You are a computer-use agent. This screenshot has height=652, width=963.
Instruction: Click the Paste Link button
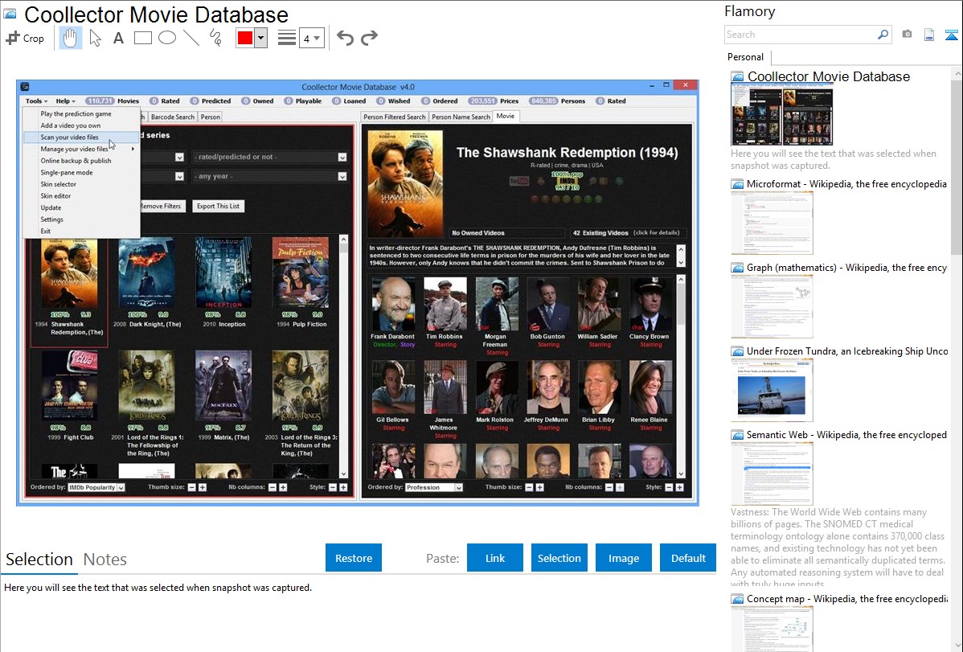coord(494,558)
